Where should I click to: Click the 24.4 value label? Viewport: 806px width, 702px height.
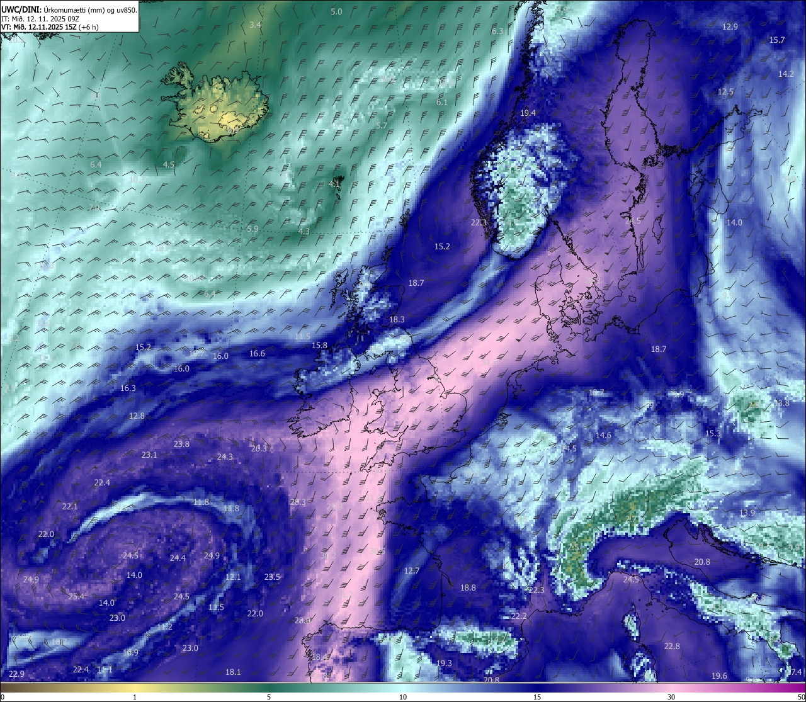click(178, 558)
